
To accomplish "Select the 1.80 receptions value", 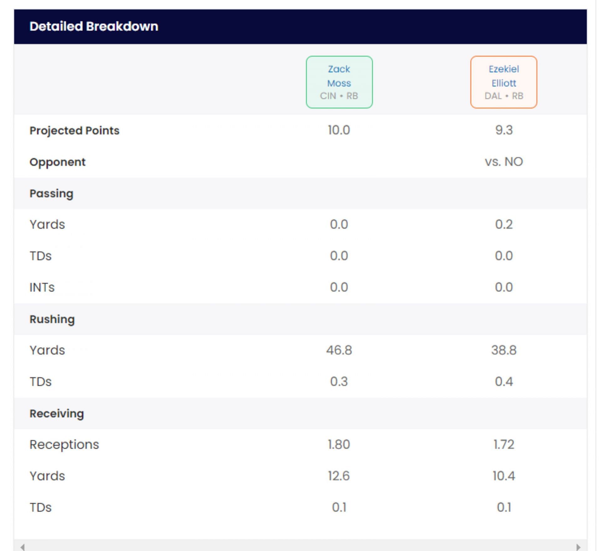I will pos(339,445).
